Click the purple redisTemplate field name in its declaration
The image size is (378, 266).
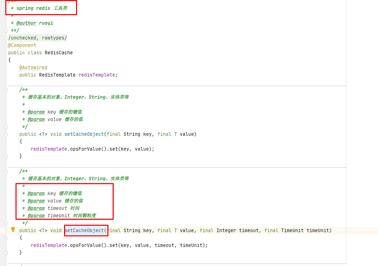(97, 75)
